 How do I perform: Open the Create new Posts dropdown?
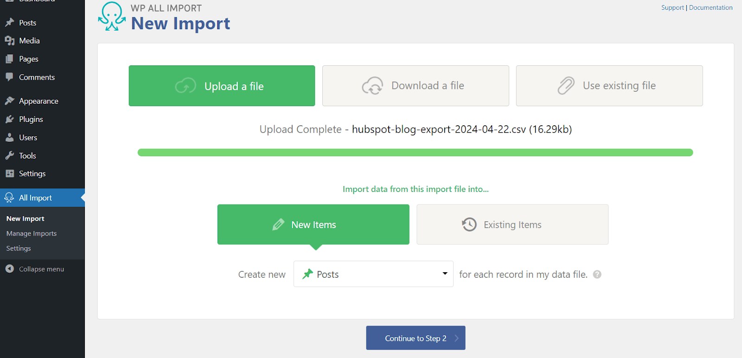373,274
